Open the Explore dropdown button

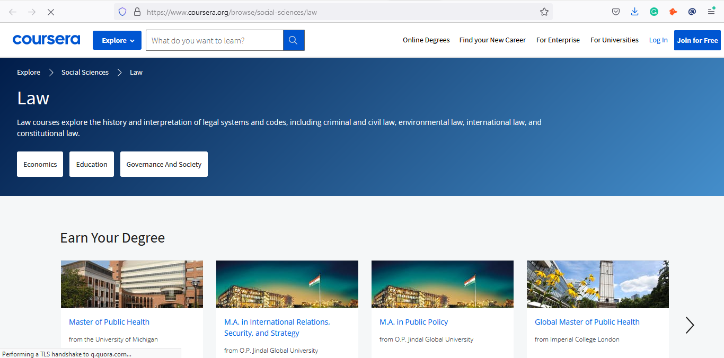point(117,40)
